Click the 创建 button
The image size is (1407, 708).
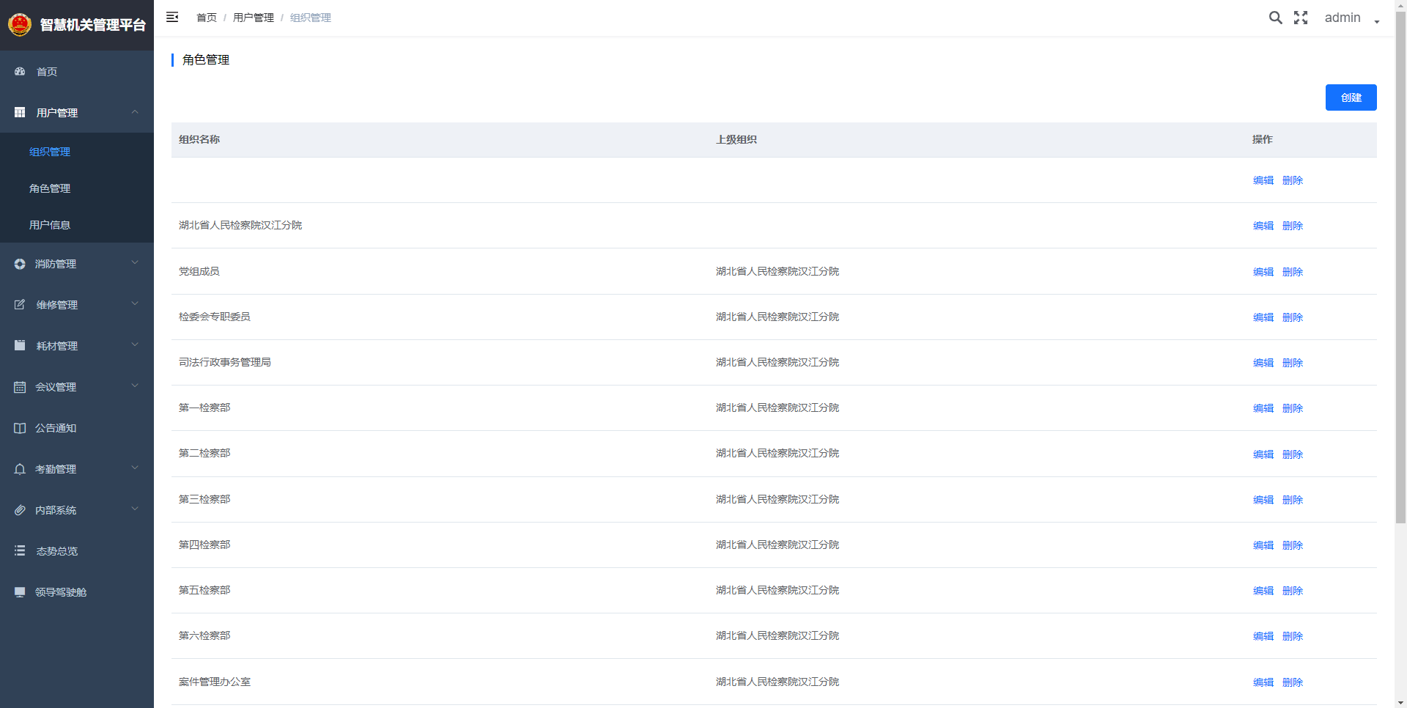coord(1351,97)
